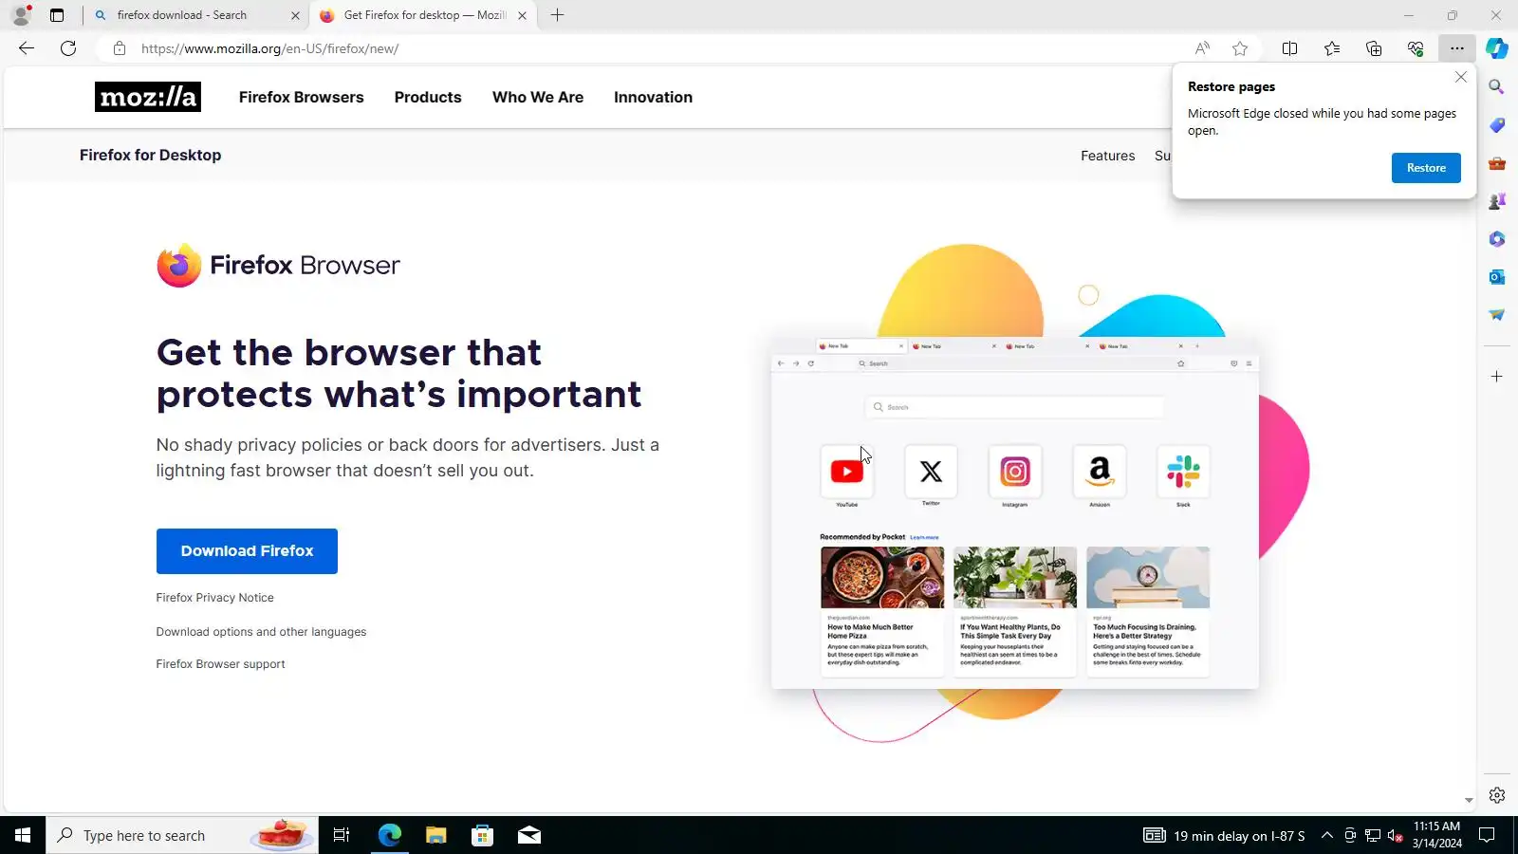Open Firefox Privacy Notice link

coord(215,598)
